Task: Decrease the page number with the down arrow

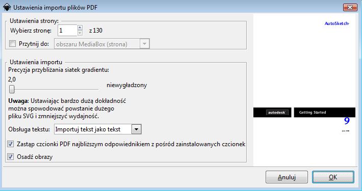Action: 80,33
